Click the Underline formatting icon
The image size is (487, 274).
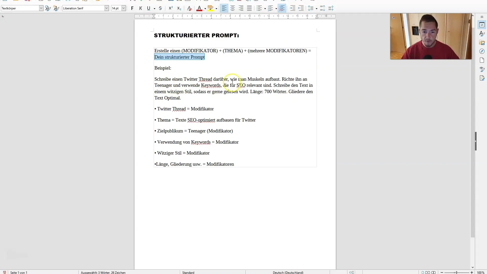point(148,8)
